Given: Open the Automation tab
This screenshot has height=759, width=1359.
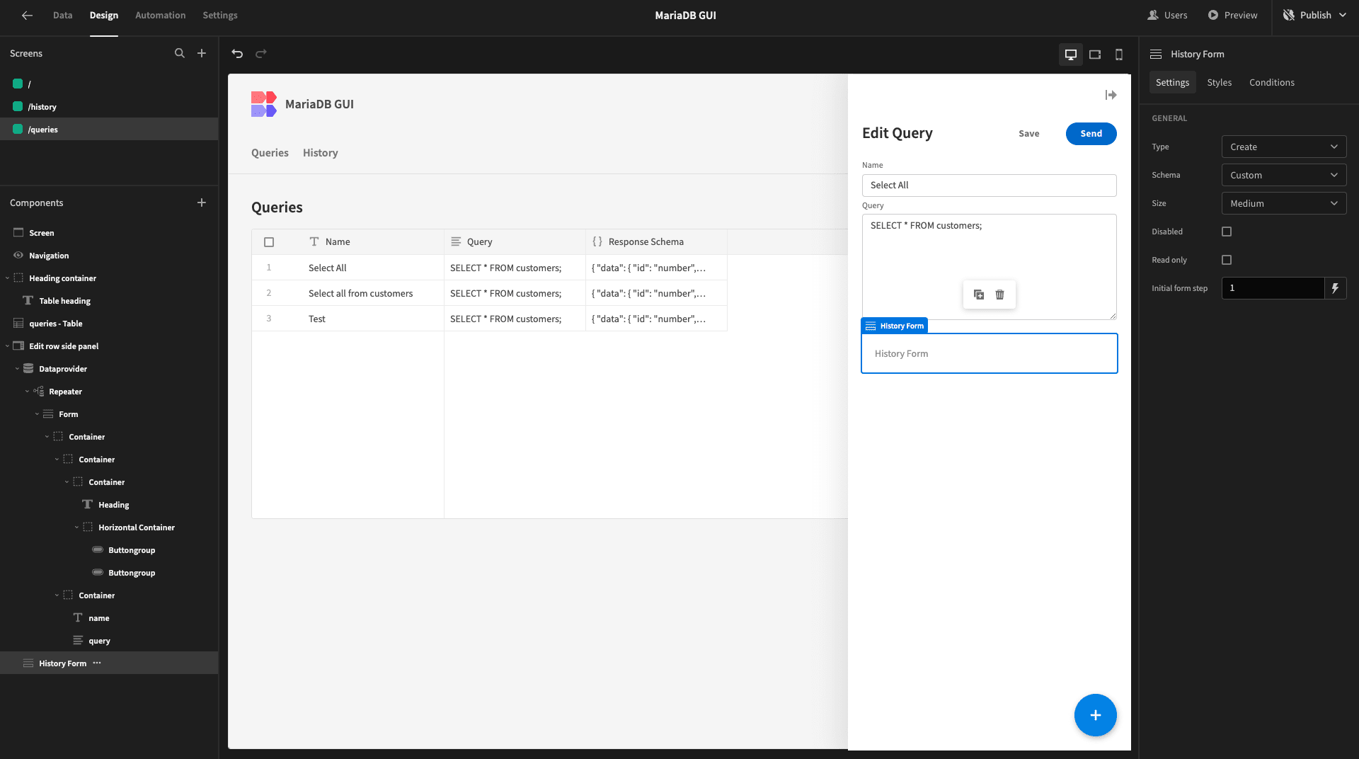Looking at the screenshot, I should point(160,15).
